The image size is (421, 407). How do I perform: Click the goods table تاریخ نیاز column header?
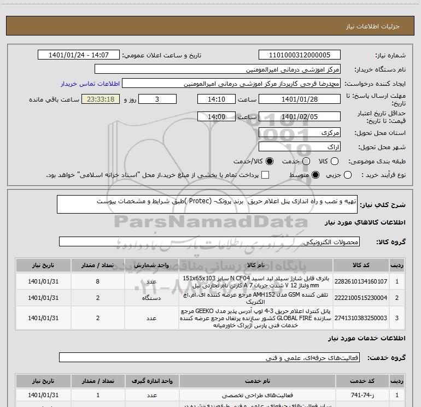43,266
